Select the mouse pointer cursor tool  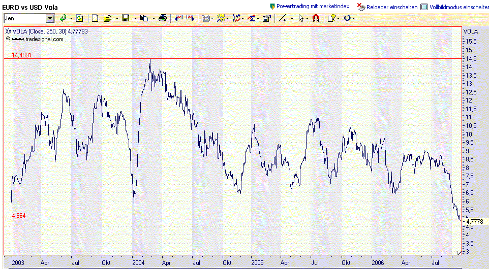[x=301, y=18]
